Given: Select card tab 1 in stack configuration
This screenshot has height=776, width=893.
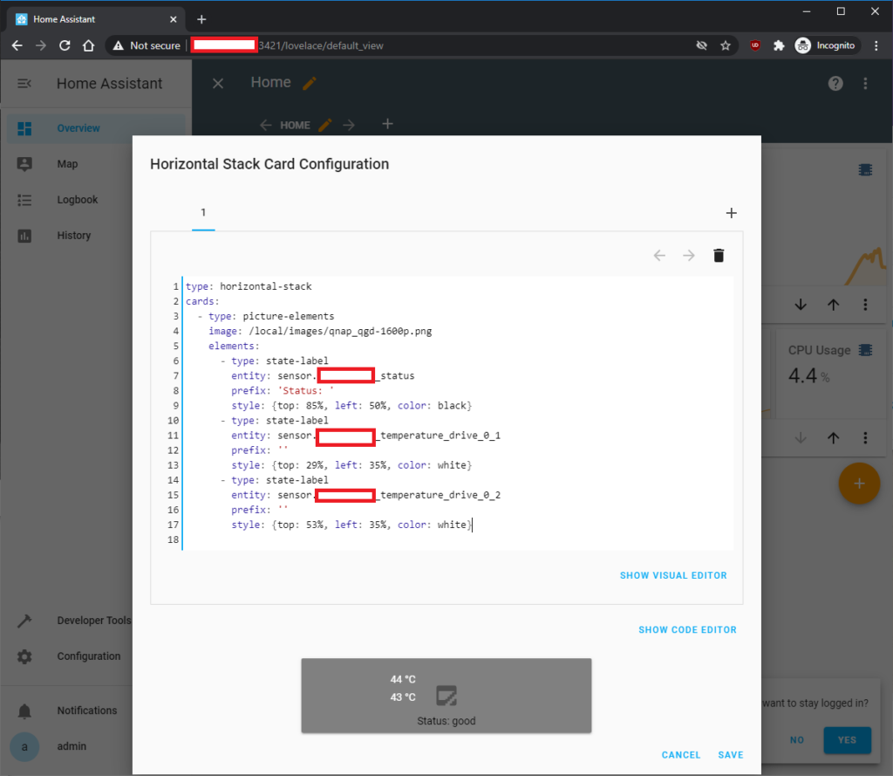Looking at the screenshot, I should pos(203,213).
